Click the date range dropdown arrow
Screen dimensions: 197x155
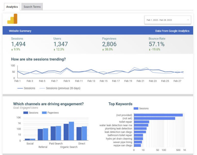(x=188, y=20)
